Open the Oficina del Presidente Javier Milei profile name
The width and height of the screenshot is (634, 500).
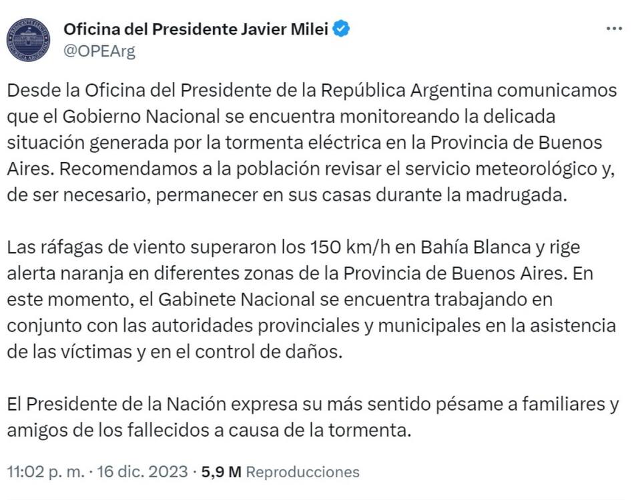tap(196, 29)
